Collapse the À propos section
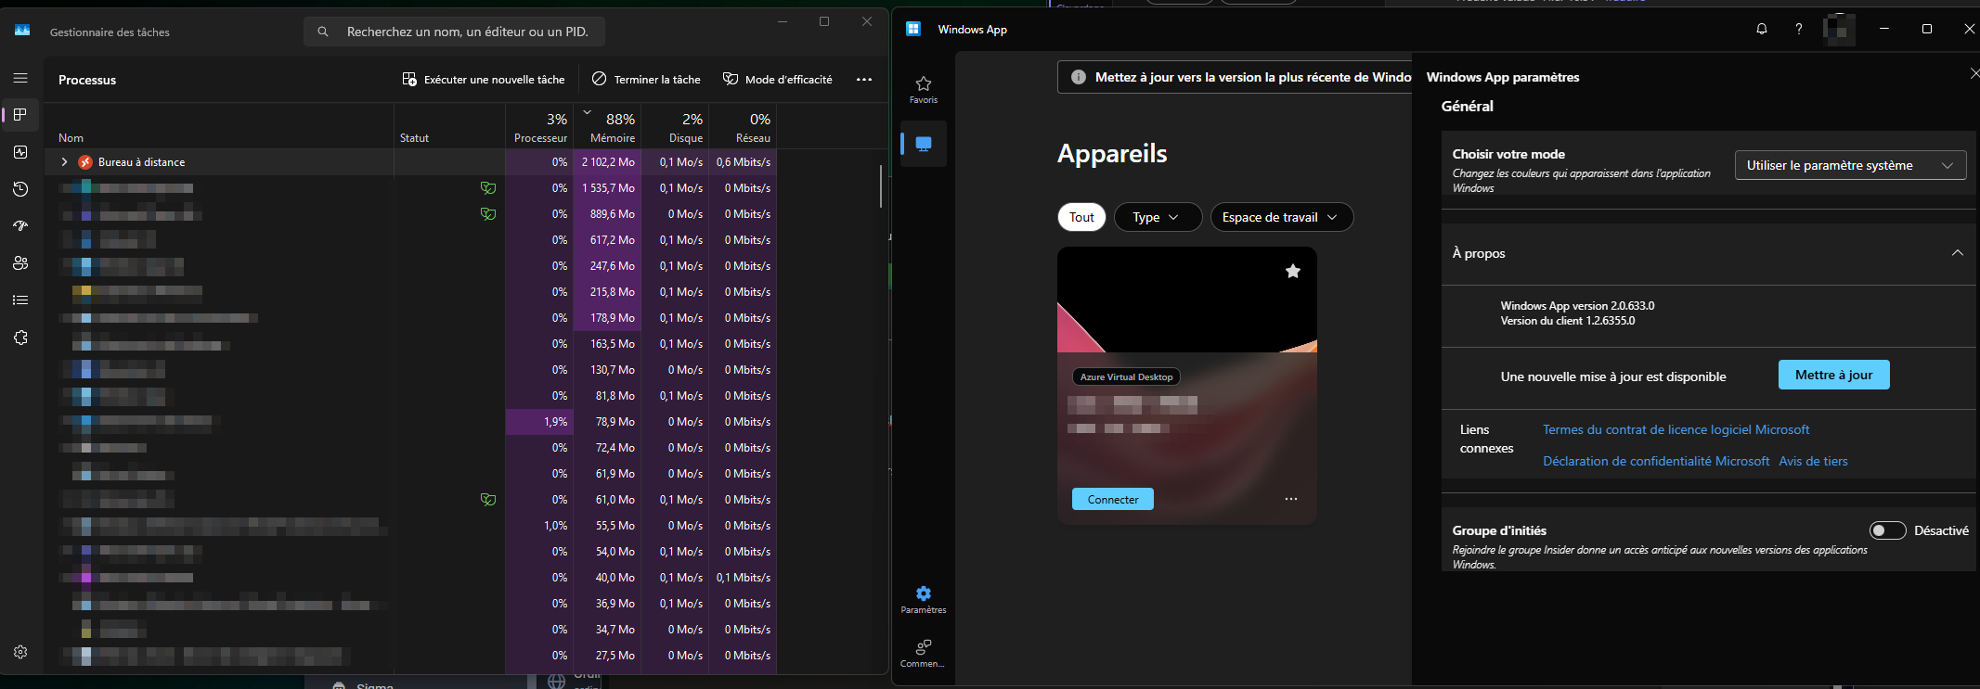The width and height of the screenshot is (1980, 689). [x=1957, y=253]
